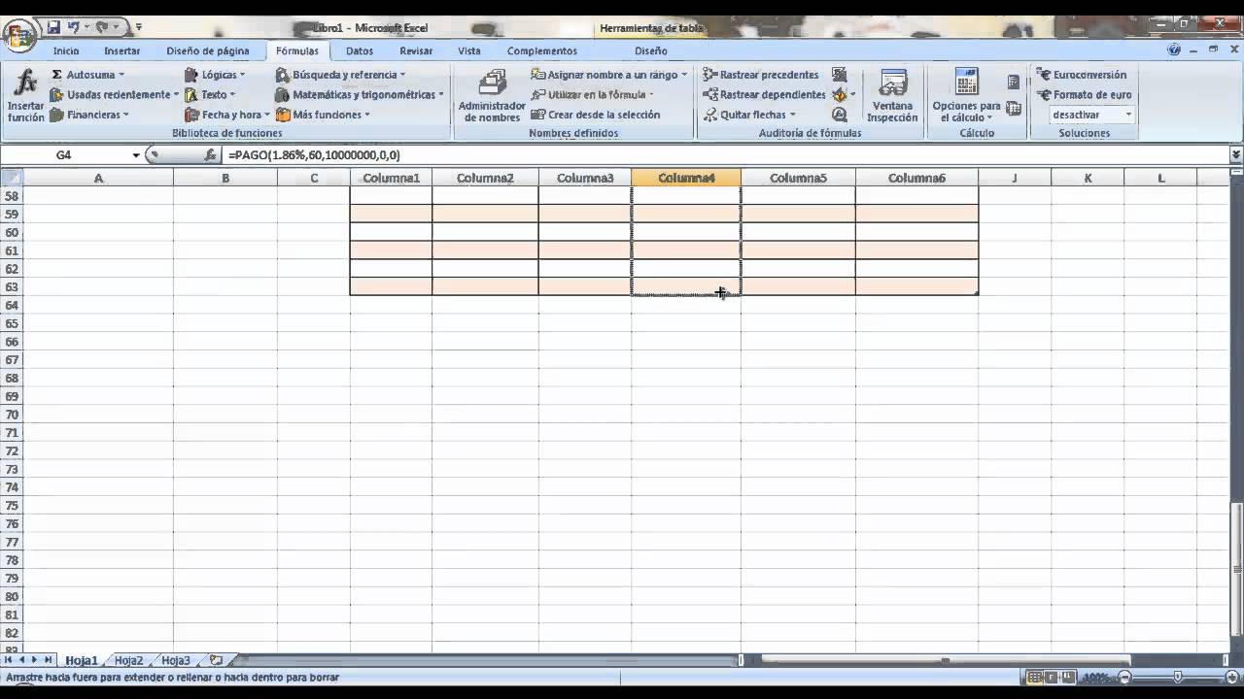The image size is (1244, 699).
Task: Click the Autosuma sigma icon
Action: coord(56,75)
